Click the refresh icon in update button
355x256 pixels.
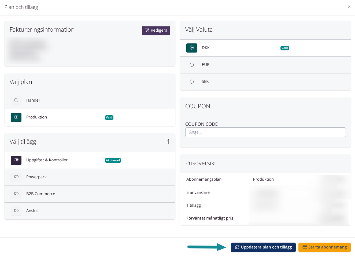pos(237,247)
